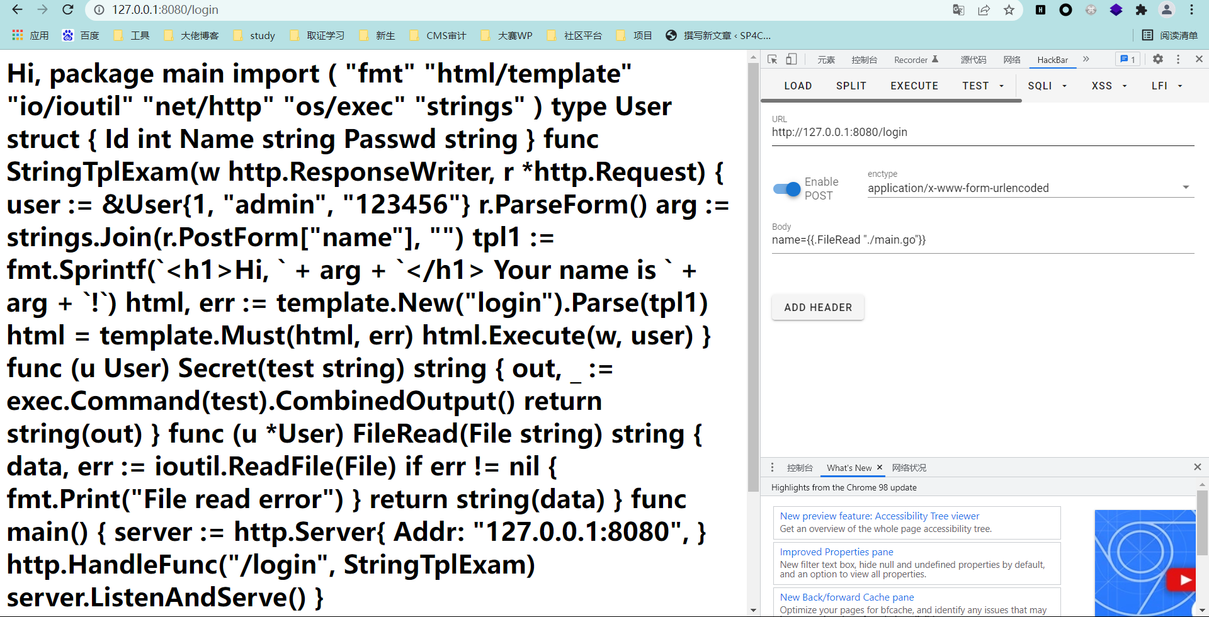Viewport: 1209px width, 617px height.
Task: Click the ADD HEADER button
Action: (x=818, y=307)
